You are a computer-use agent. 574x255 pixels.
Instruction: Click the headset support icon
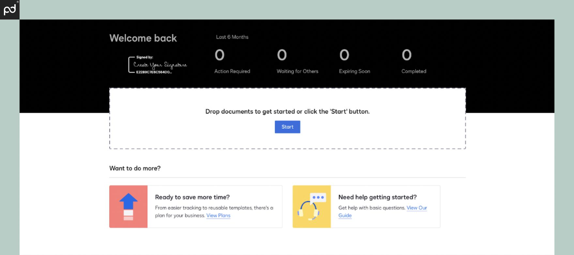coord(311,207)
